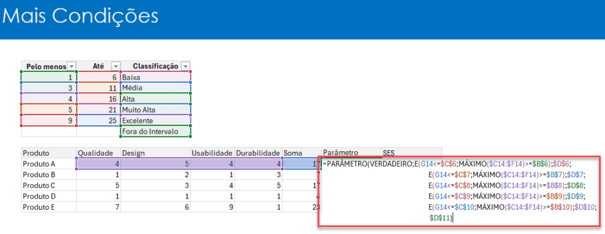This screenshot has height=234, width=605.
Task: Select the Usabilidade header cell
Action: point(213,153)
